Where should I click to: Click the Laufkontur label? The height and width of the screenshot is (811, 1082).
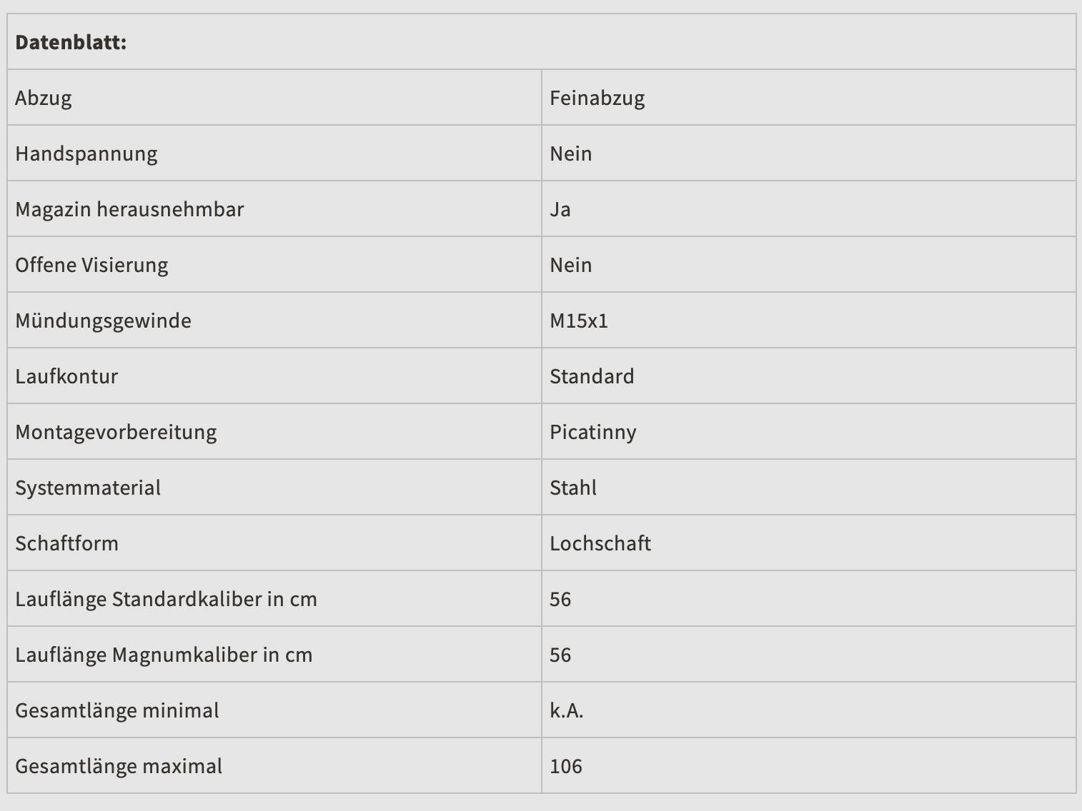pyautogui.click(x=66, y=376)
